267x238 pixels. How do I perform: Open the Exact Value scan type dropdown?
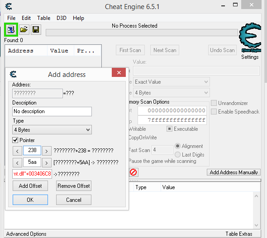[172, 82]
